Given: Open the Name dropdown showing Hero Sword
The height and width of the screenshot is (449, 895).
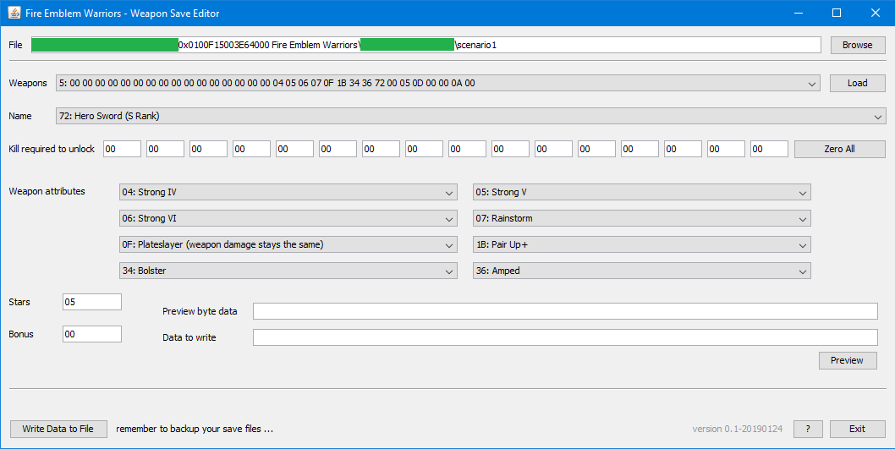Looking at the screenshot, I should pos(471,116).
